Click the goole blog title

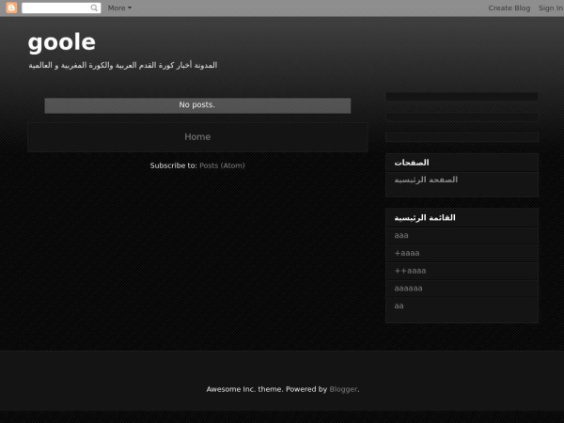62,42
